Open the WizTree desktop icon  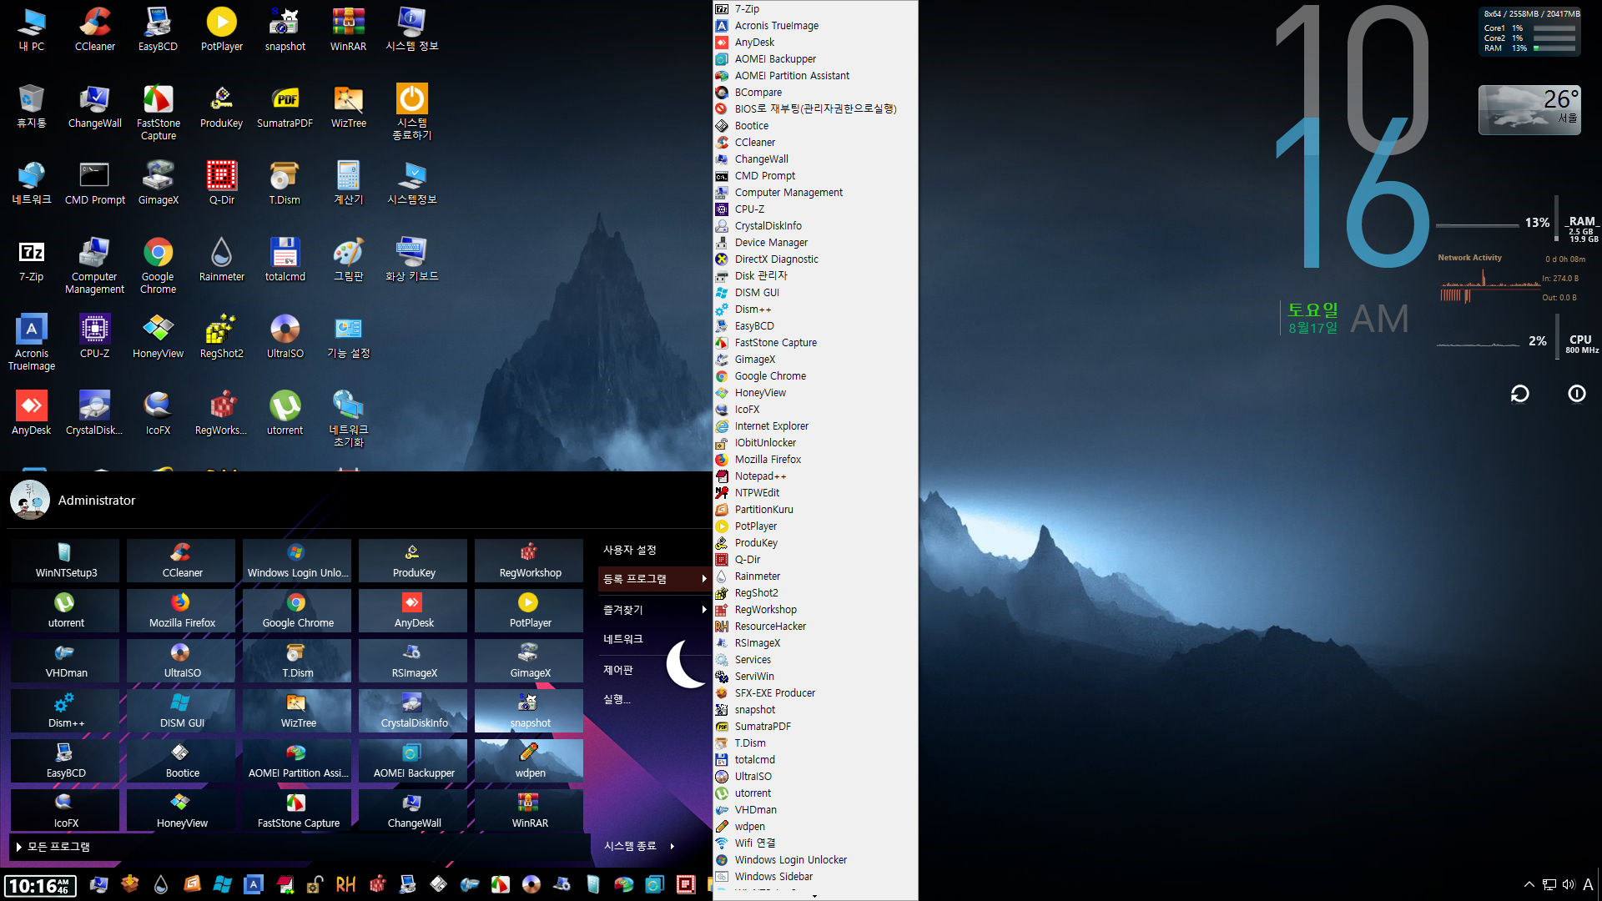tap(348, 106)
